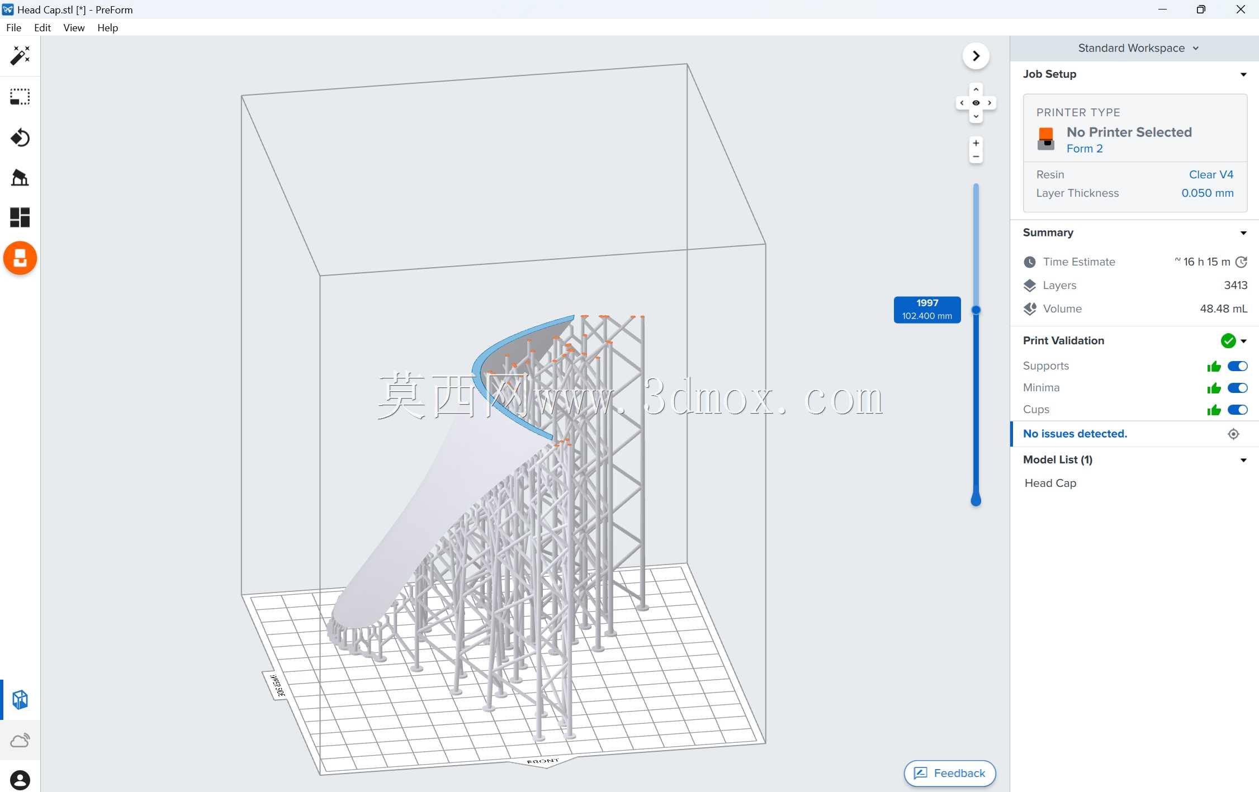Change the 0.050 mm layer thickness
The image size is (1259, 792).
click(1207, 193)
